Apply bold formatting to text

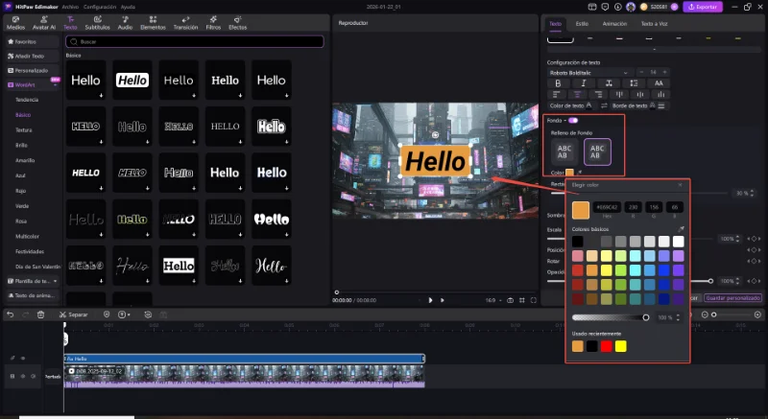(x=558, y=83)
